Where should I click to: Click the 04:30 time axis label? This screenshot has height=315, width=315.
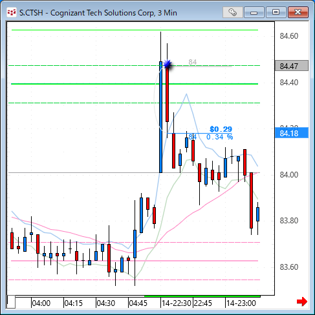[x=105, y=303]
